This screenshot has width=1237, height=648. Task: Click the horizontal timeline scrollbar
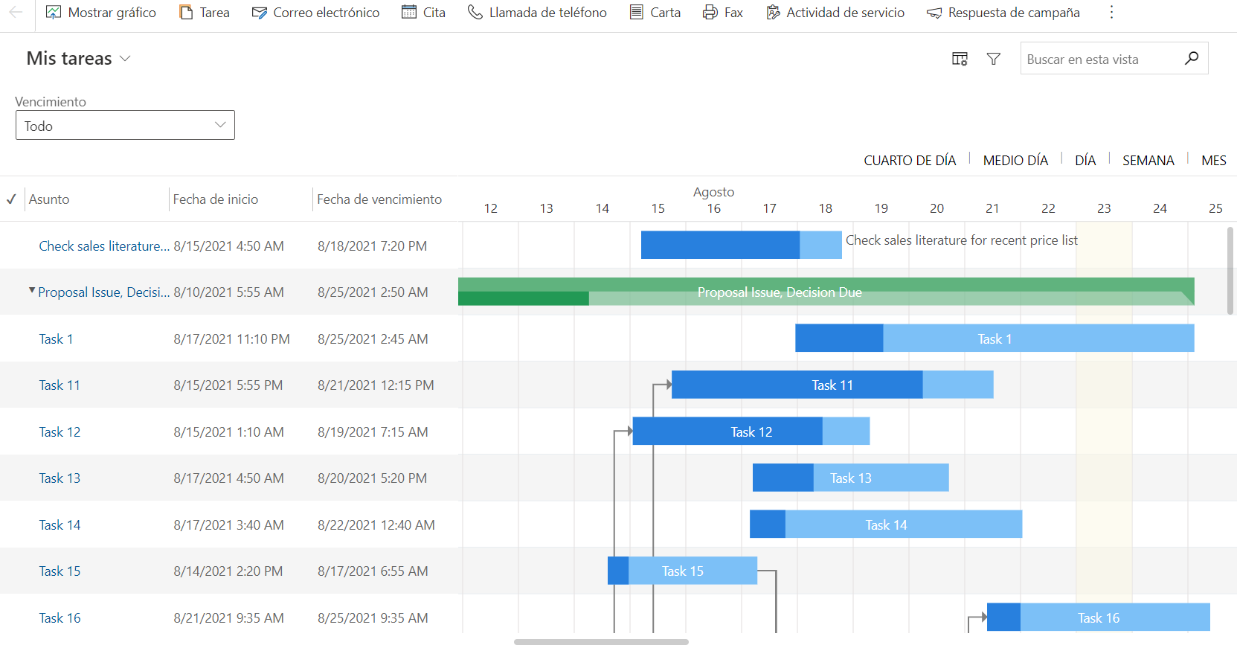click(x=601, y=642)
